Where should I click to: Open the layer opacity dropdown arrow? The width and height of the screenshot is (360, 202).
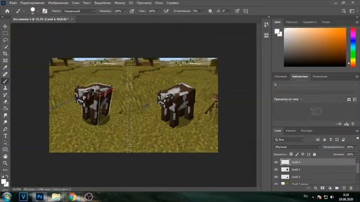click(357, 147)
